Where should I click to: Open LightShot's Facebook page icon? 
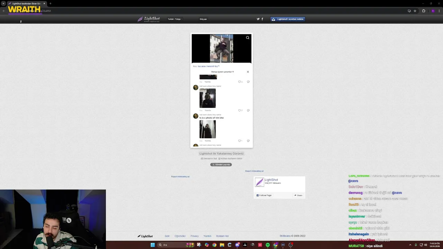pyautogui.click(x=262, y=19)
